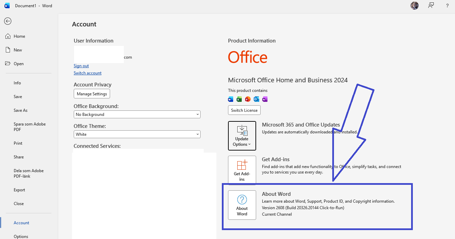Click the PowerPoint product icon
Image resolution: width=455 pixels, height=239 pixels.
click(x=248, y=99)
